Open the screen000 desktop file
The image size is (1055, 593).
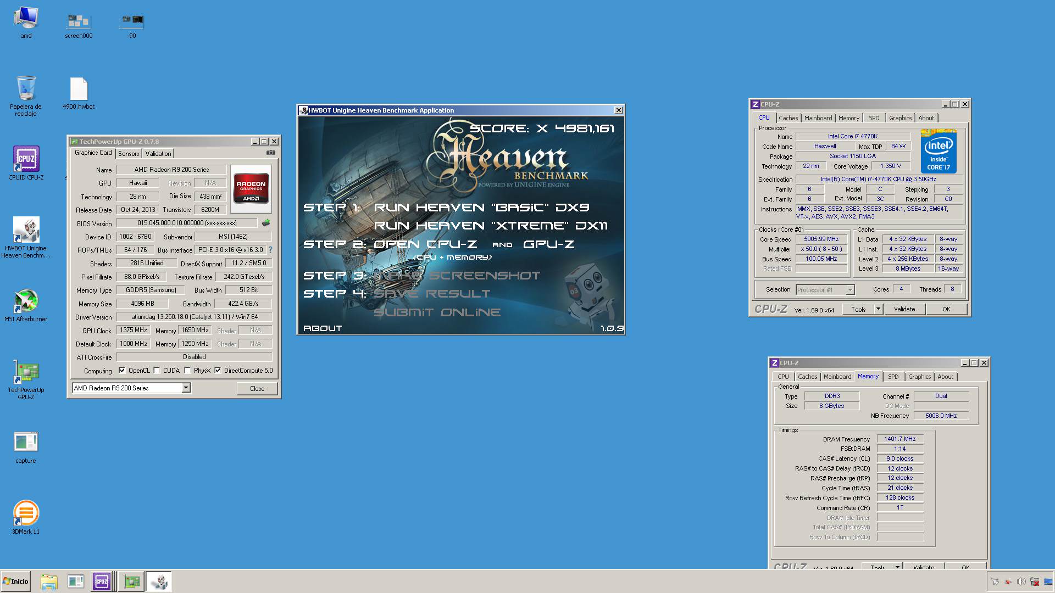click(79, 26)
